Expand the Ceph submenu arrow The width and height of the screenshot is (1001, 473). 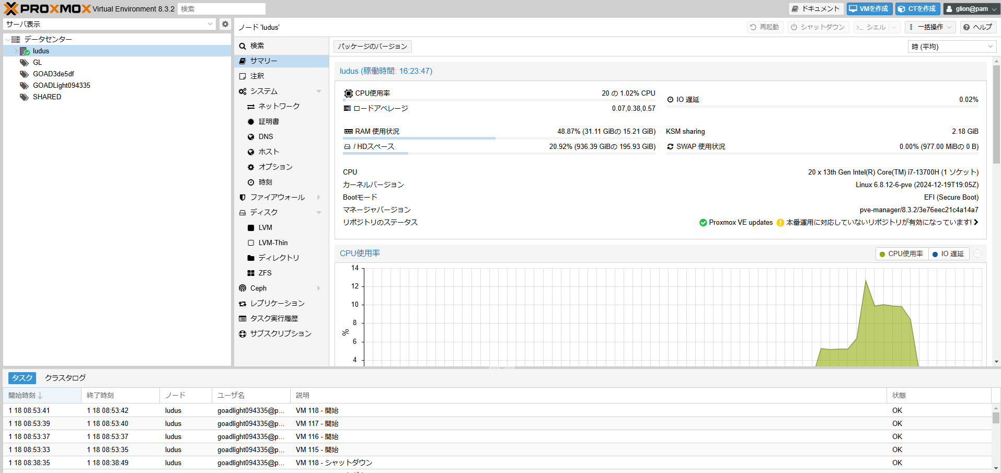coord(319,289)
